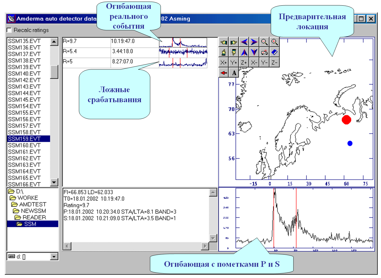Select the R=9.7 detection row
The image size is (381, 278).
pyautogui.click(x=135, y=42)
